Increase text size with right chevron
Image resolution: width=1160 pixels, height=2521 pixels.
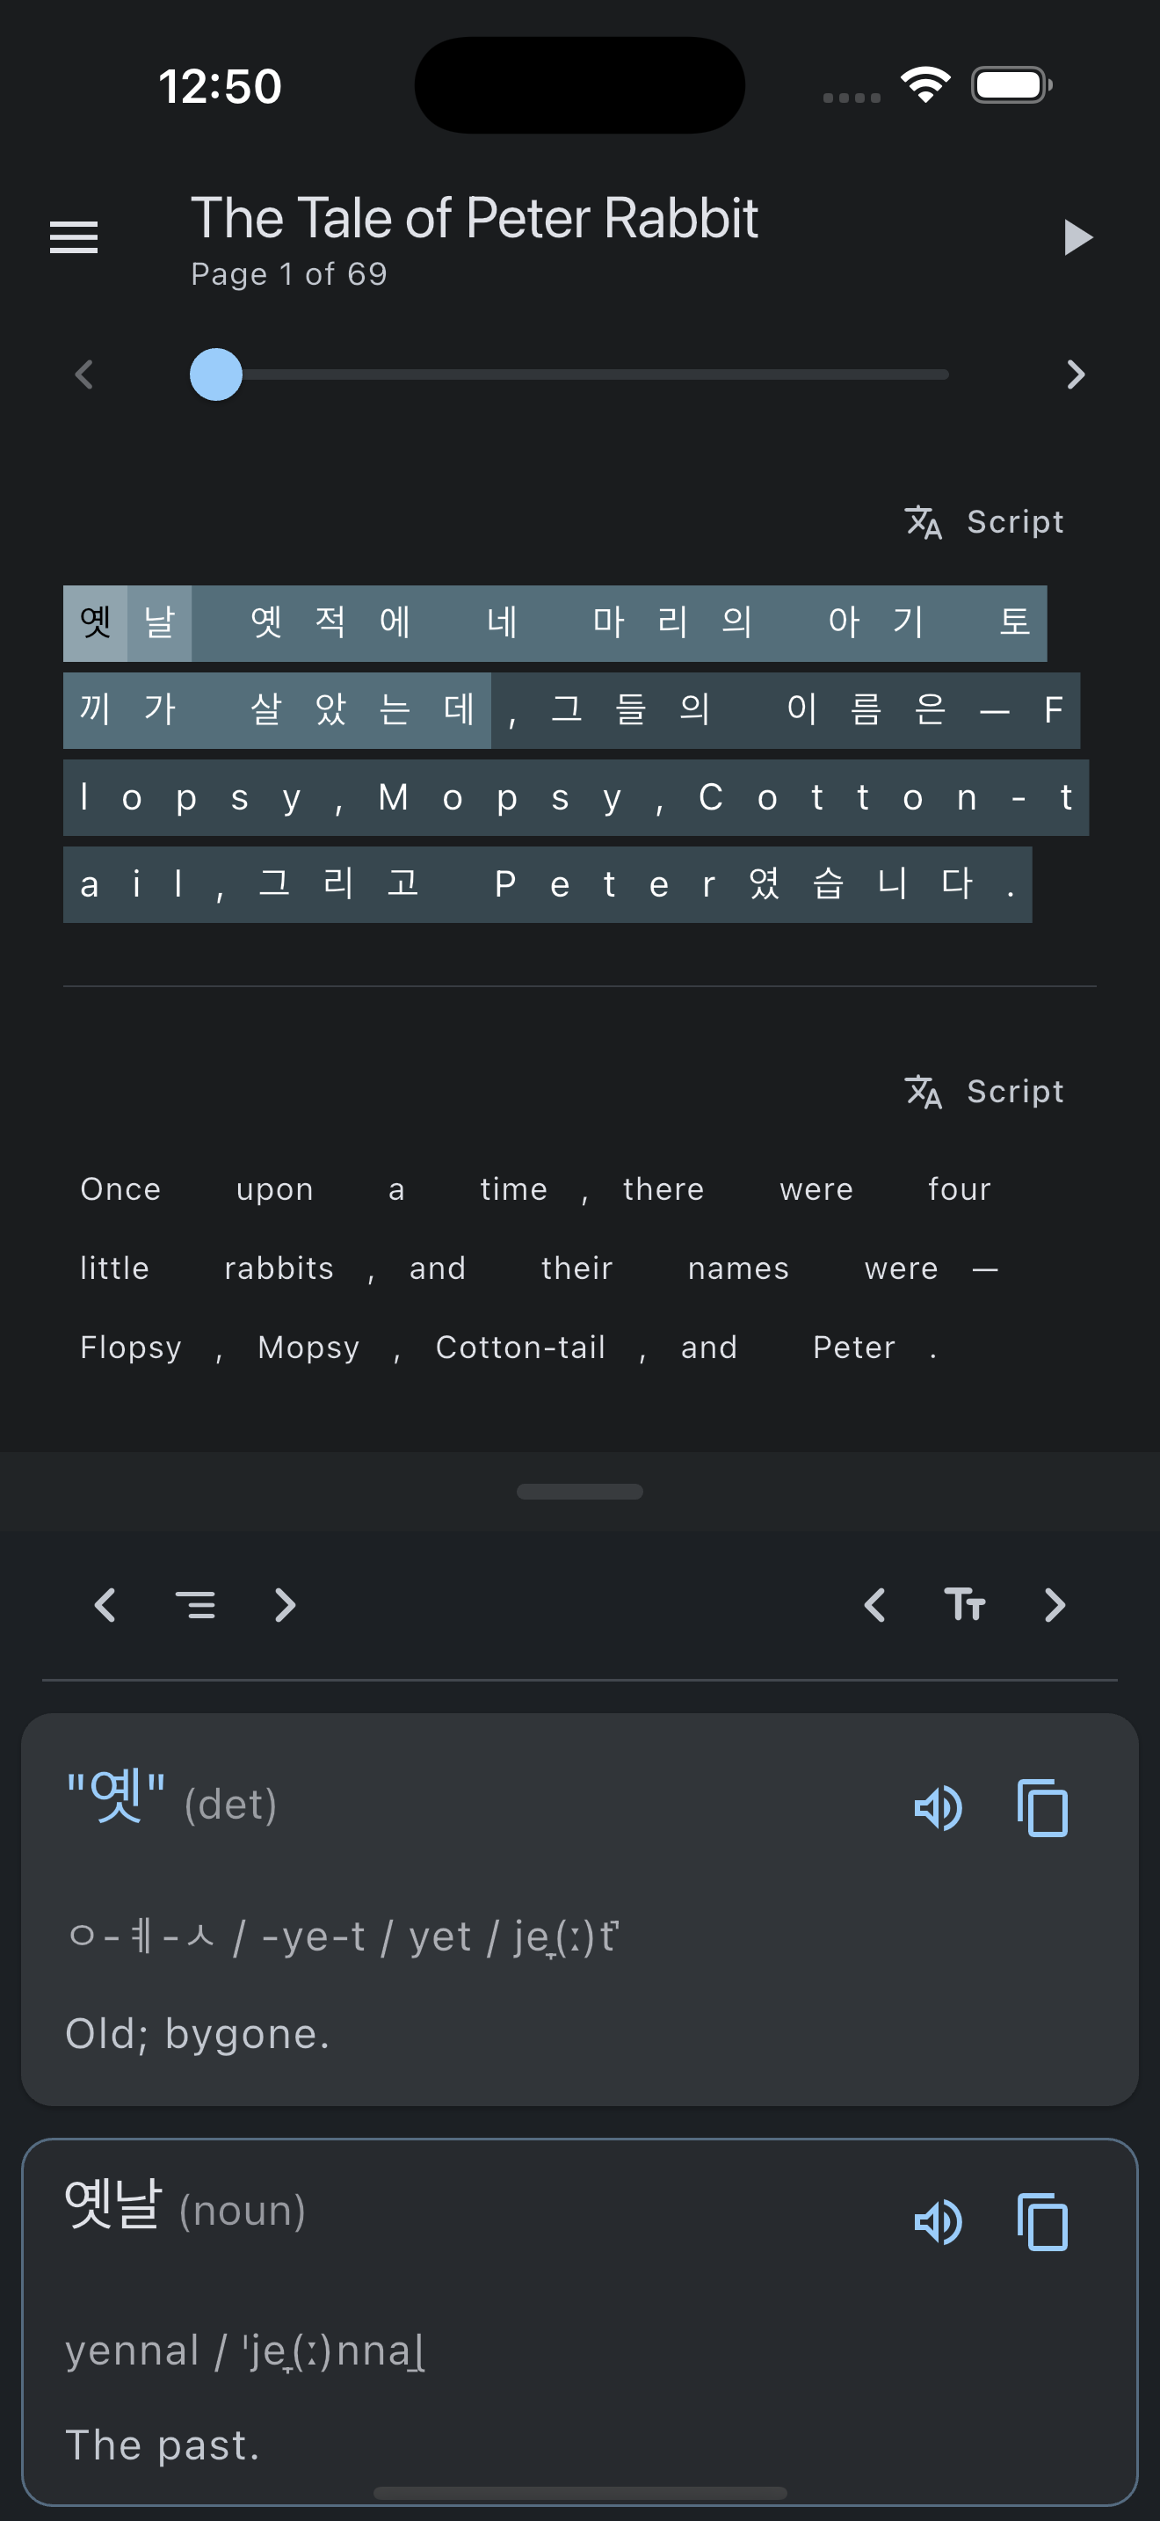(1055, 1605)
